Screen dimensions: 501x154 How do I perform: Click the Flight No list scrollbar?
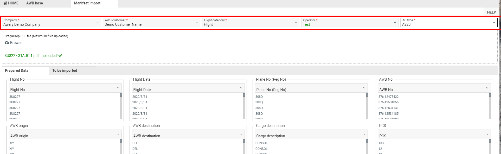[x=121, y=105]
